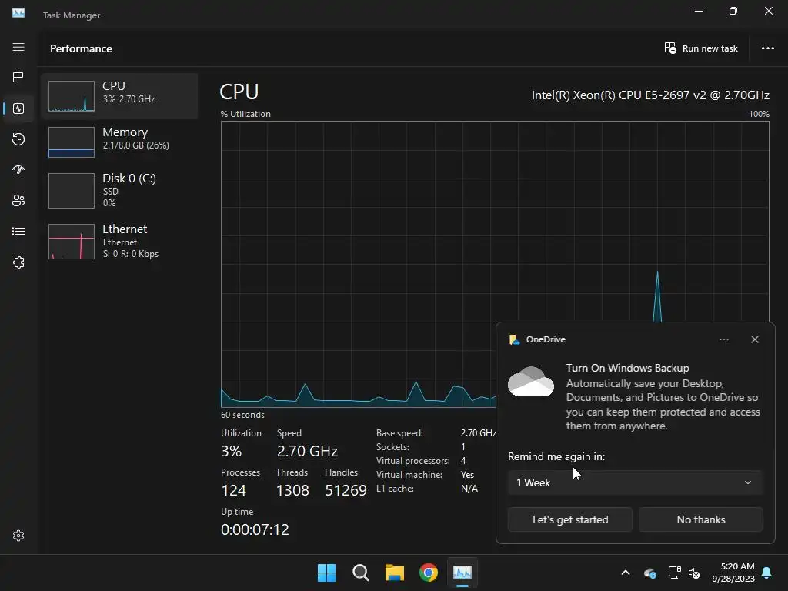Open the Windows Start menu
Screen dimensions: 788x591
(x=326, y=573)
